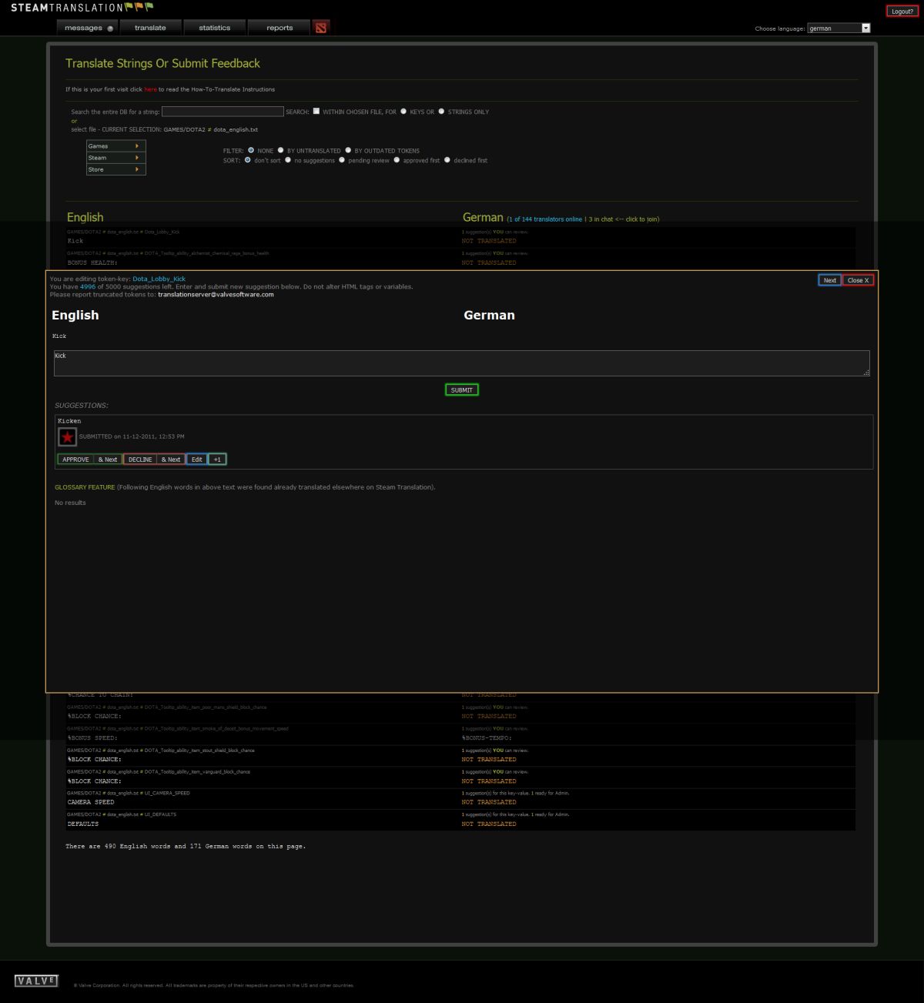Image resolution: width=924 pixels, height=1003 pixels.
Task: Sort with 'declined first'
Action: click(447, 160)
